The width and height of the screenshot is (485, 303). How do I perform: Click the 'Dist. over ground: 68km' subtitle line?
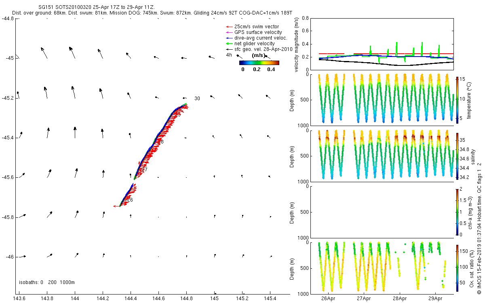tap(152, 13)
